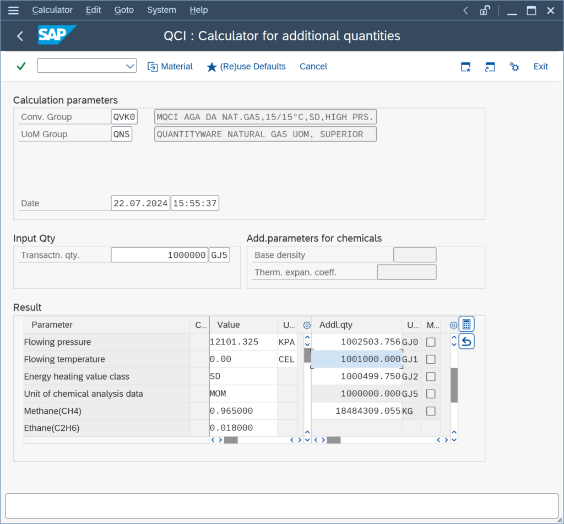Open the layout customizing gears icon
The width and height of the screenshot is (564, 524).
coord(514,67)
